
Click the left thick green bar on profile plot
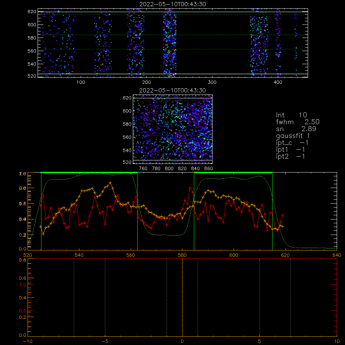(89, 173)
